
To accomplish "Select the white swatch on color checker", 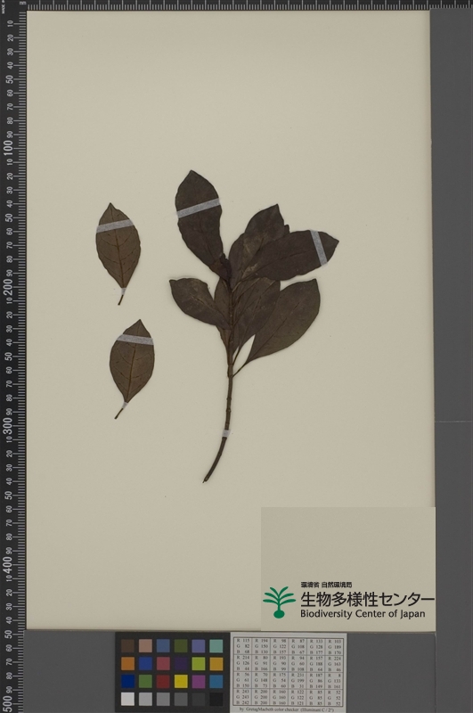I will click(x=127, y=699).
